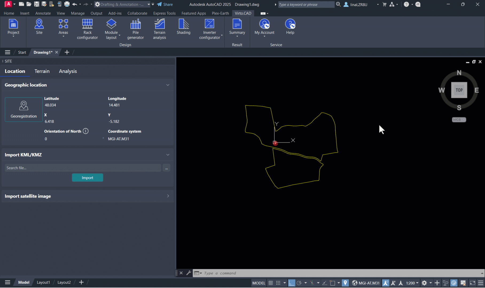This screenshot has height=288, width=485.
Task: Toggle ortho mode in status bar
Action: pos(292,283)
